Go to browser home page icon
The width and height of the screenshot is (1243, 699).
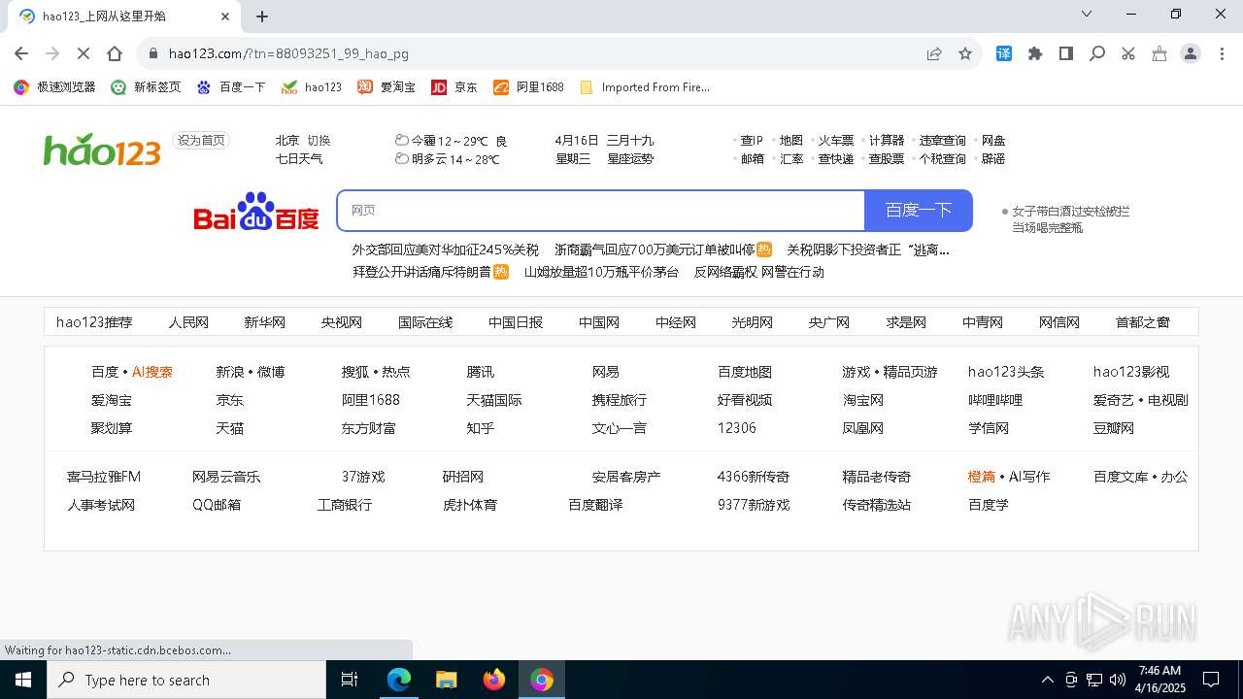click(115, 54)
